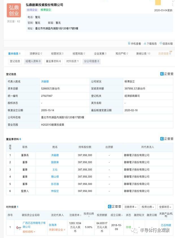Click the 弘鼎创业 company logo thumbnail

point(14,10)
